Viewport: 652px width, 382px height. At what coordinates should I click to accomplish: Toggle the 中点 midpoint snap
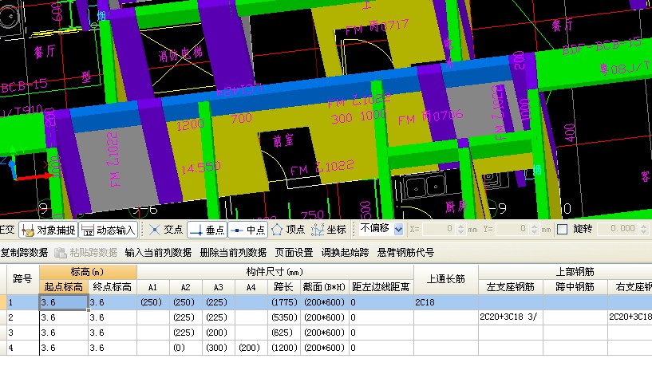[248, 230]
